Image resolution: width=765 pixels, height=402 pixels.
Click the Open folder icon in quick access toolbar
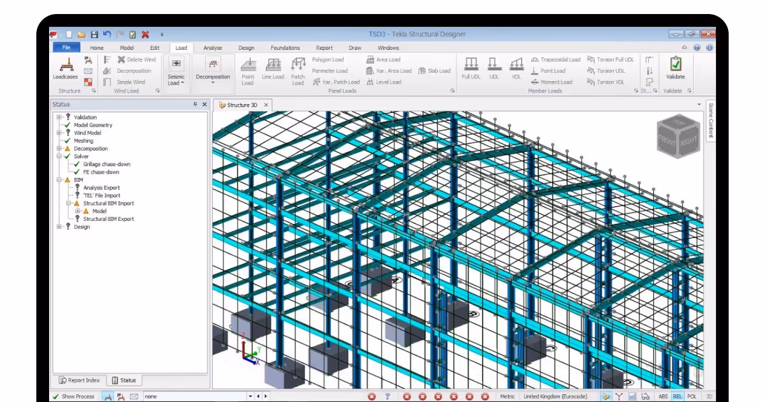pyautogui.click(x=82, y=34)
